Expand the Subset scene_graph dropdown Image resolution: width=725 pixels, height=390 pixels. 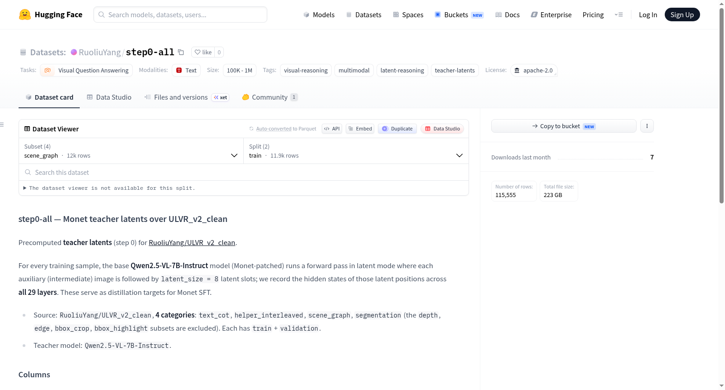click(x=131, y=151)
